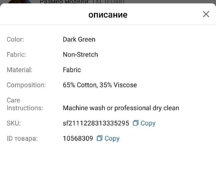
Task: Click the Non-Stretch fabric value
Action: pos(80,55)
